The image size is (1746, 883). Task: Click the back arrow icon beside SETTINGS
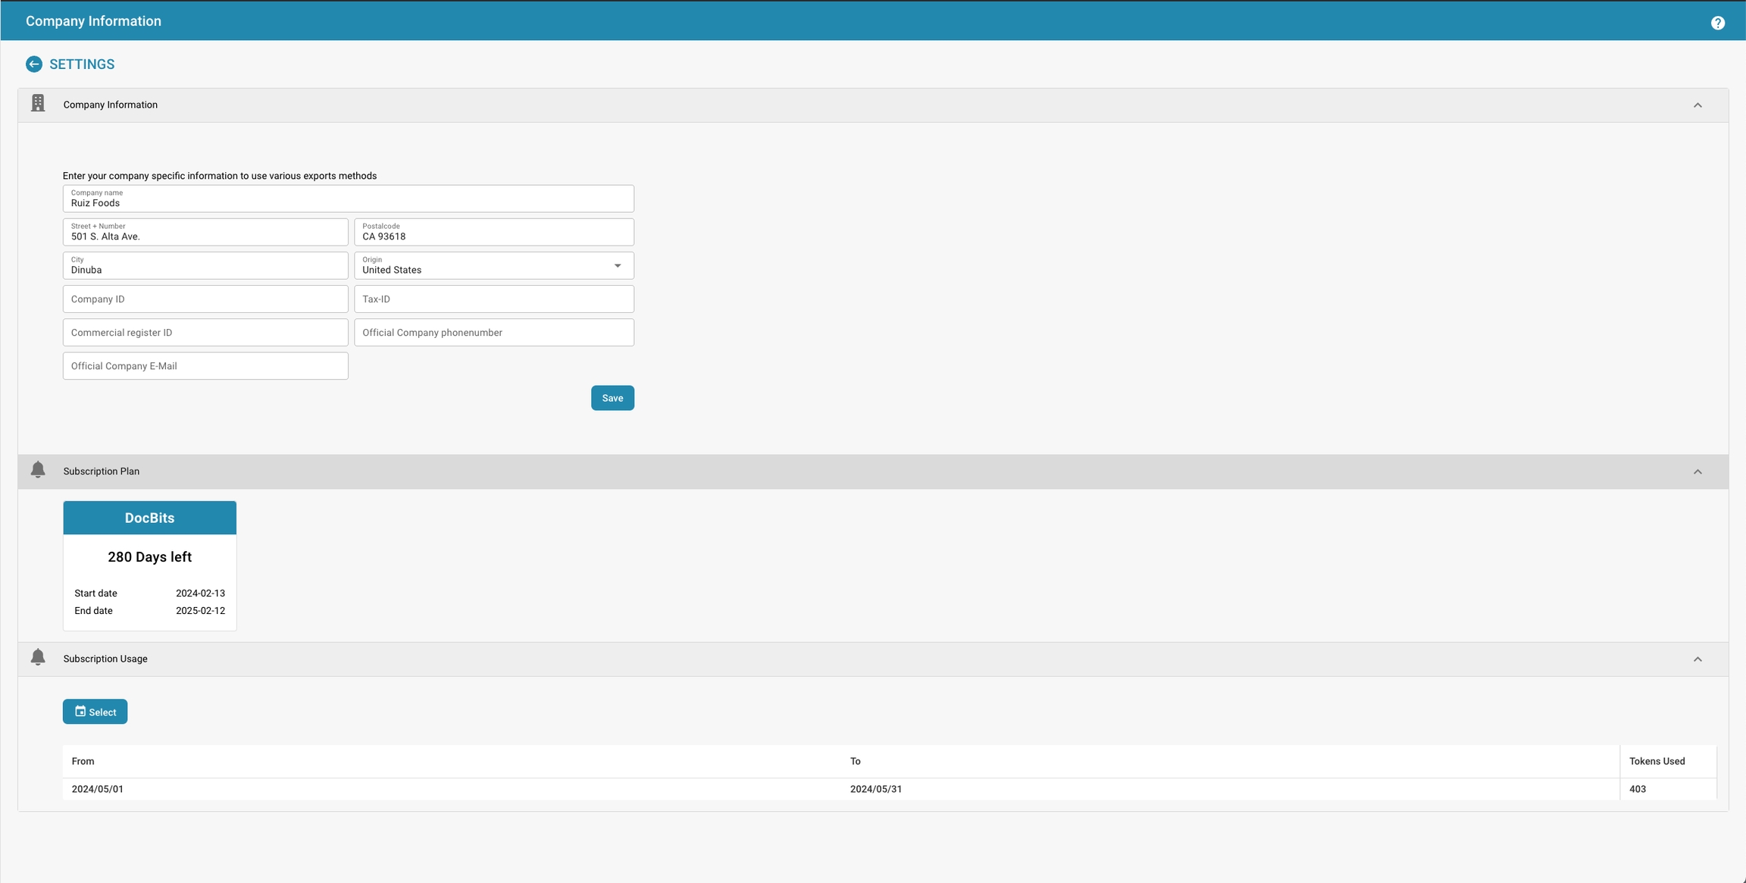click(x=33, y=64)
